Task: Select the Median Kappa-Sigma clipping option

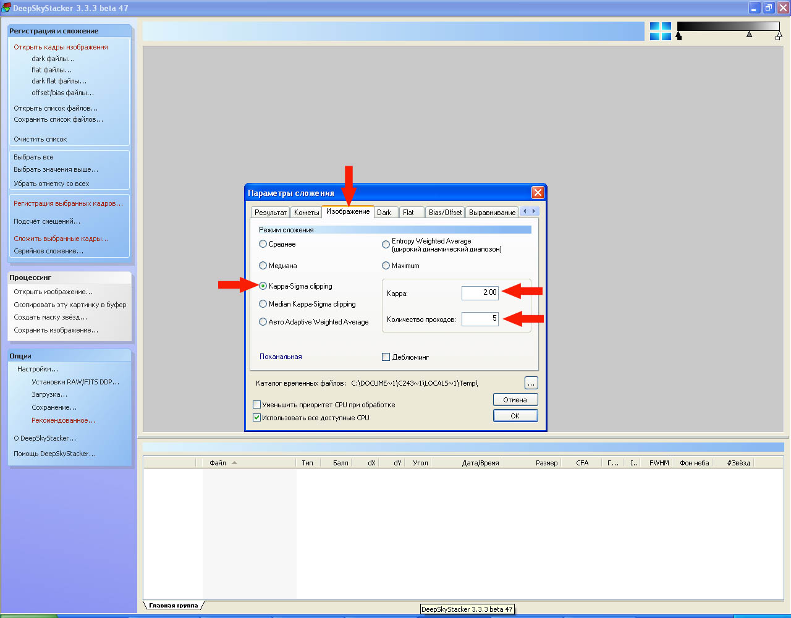Action: (x=263, y=304)
